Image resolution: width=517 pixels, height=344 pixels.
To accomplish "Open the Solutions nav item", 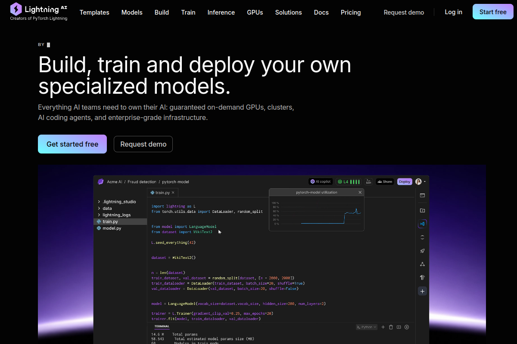I will pos(289,12).
